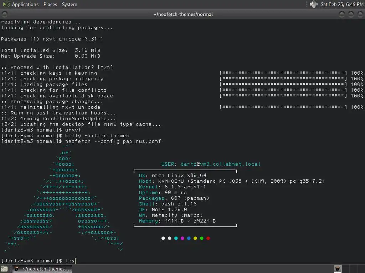365x273 pixels.
Task: Click the 'checking available disk space' progress bar
Action: tap(283, 96)
